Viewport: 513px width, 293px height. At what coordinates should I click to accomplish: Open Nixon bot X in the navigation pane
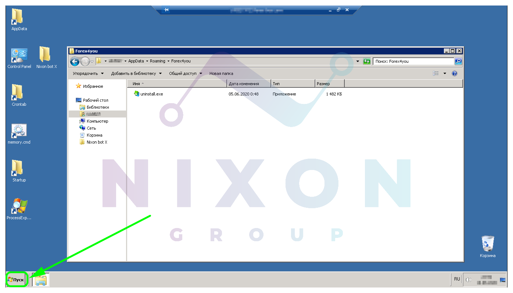pos(94,142)
